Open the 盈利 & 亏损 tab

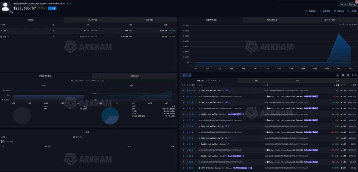pyautogui.click(x=329, y=20)
